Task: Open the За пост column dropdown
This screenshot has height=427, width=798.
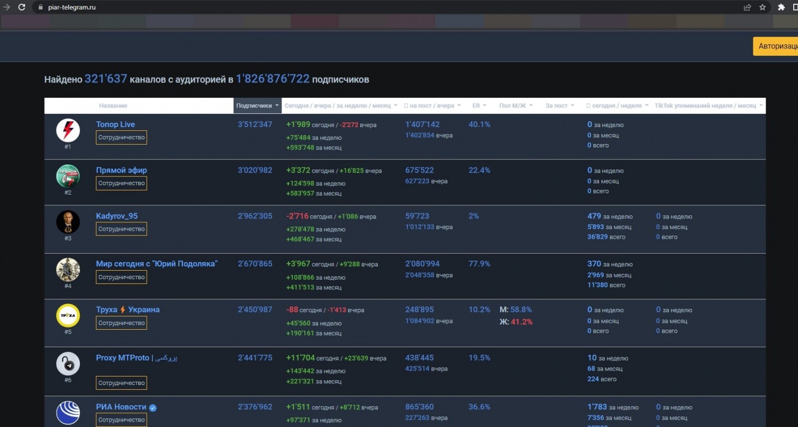Action: pyautogui.click(x=560, y=106)
